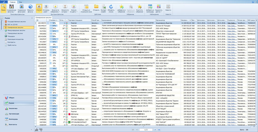258x132 pixels.
Task: Switch to Рынки section
Action: pyautogui.click(x=19, y=103)
